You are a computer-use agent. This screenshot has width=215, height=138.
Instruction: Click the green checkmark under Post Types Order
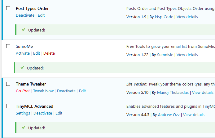24,30
